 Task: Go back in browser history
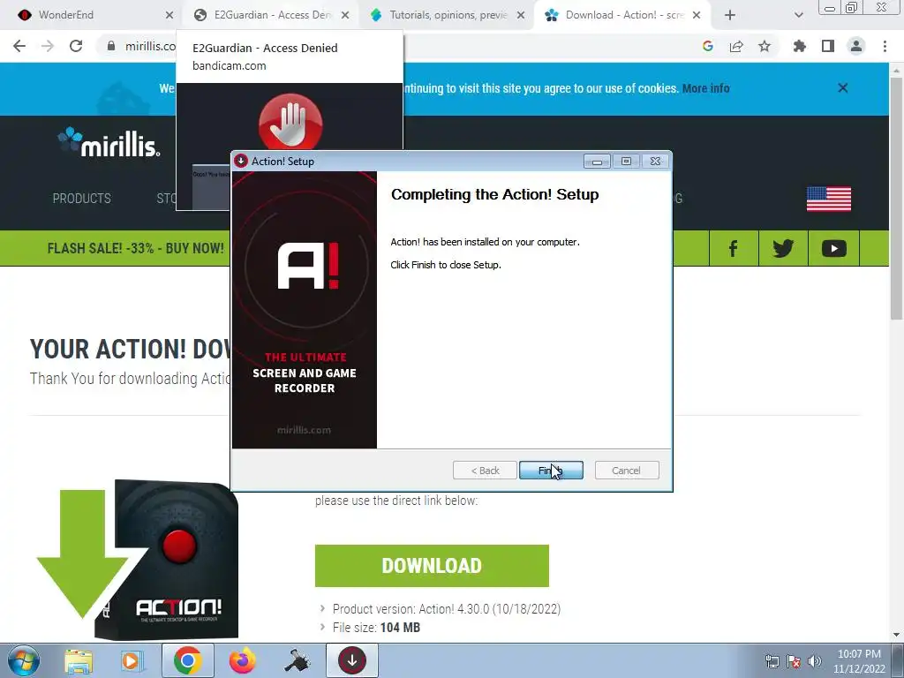tap(19, 46)
